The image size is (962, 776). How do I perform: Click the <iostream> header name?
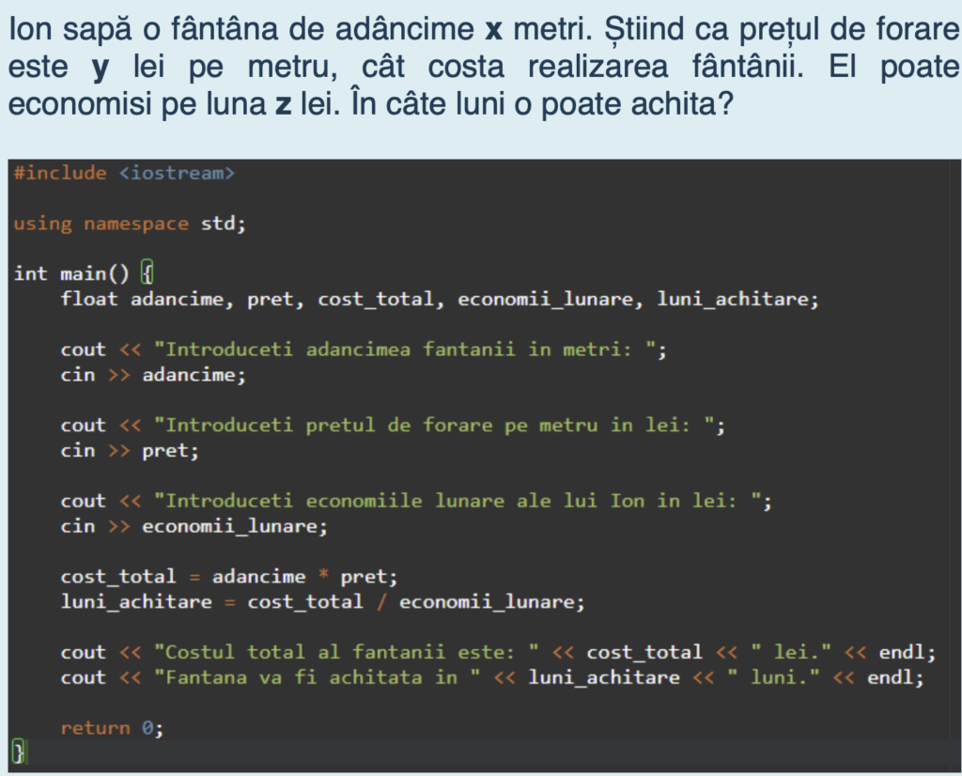click(x=177, y=173)
